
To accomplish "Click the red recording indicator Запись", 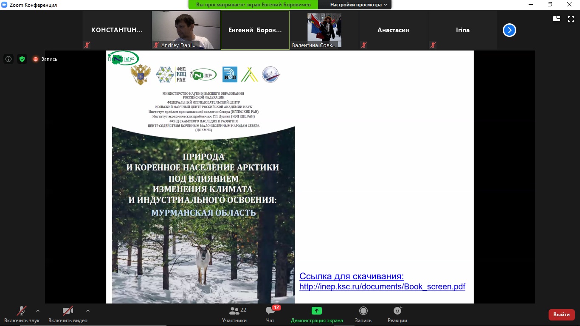I will tap(45, 59).
